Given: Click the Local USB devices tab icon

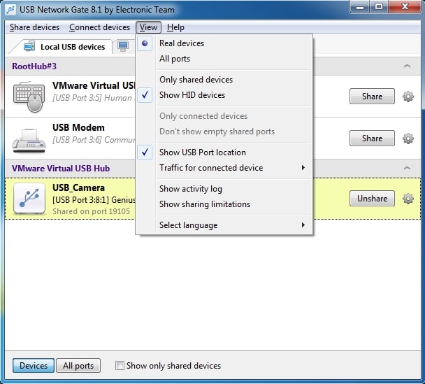Looking at the screenshot, I should 29,46.
